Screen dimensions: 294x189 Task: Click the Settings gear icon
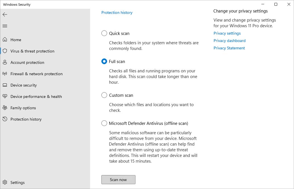5,182
